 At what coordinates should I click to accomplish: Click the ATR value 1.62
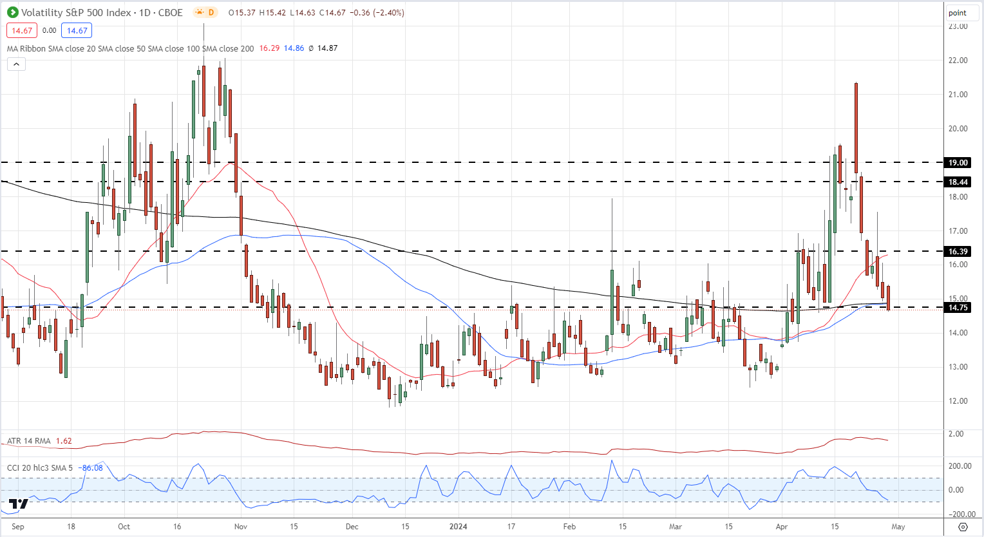(x=64, y=441)
